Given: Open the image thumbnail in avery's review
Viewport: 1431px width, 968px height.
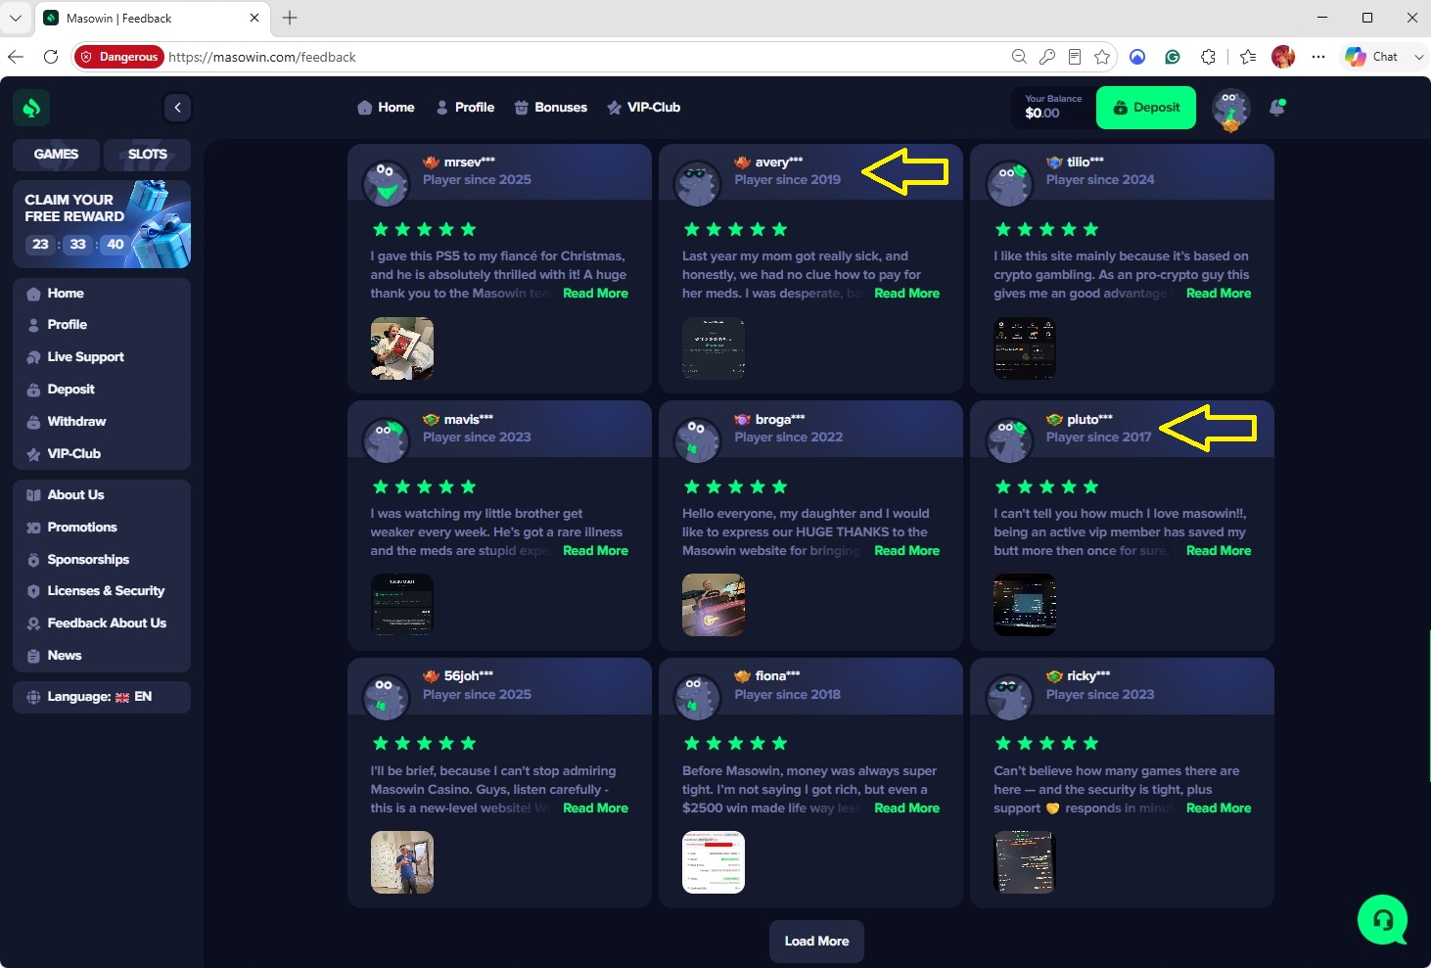Looking at the screenshot, I should tap(714, 348).
